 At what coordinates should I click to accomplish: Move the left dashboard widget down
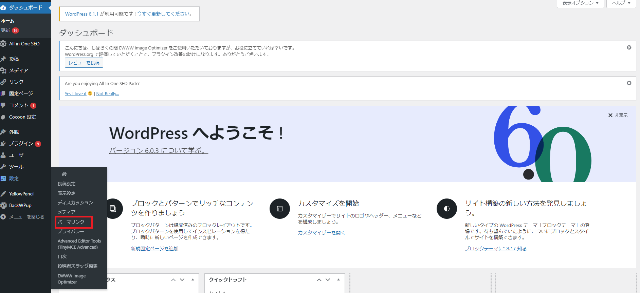tap(182, 280)
